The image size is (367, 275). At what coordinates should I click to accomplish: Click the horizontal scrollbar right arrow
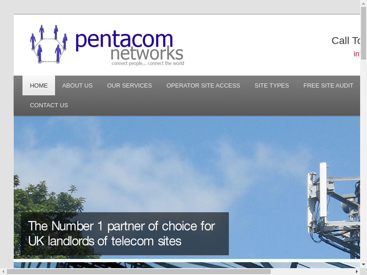pyautogui.click(x=357, y=271)
